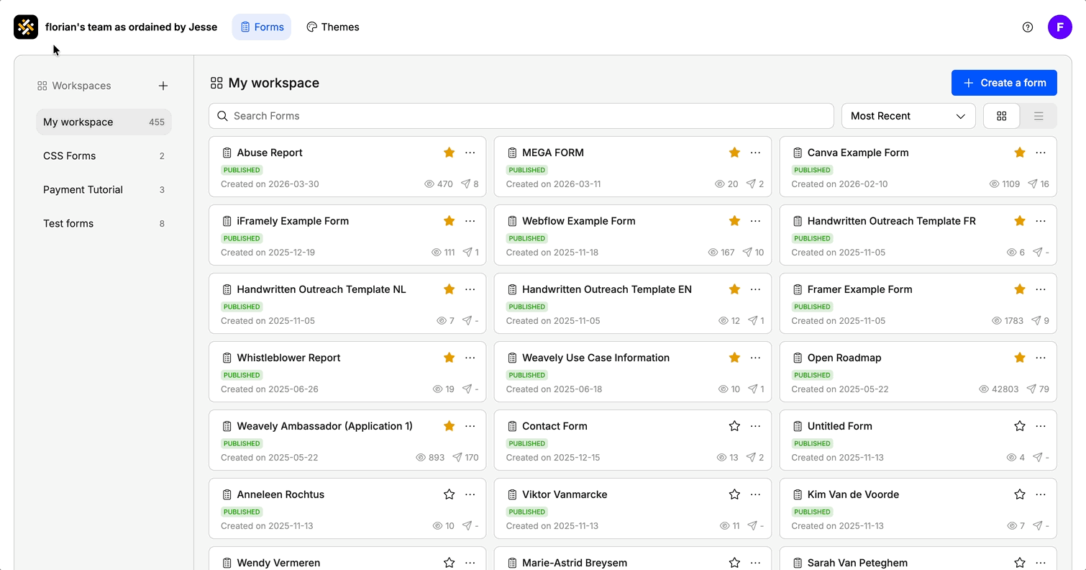Open more options for Whistleblower Report
The width and height of the screenshot is (1086, 570).
click(470, 358)
